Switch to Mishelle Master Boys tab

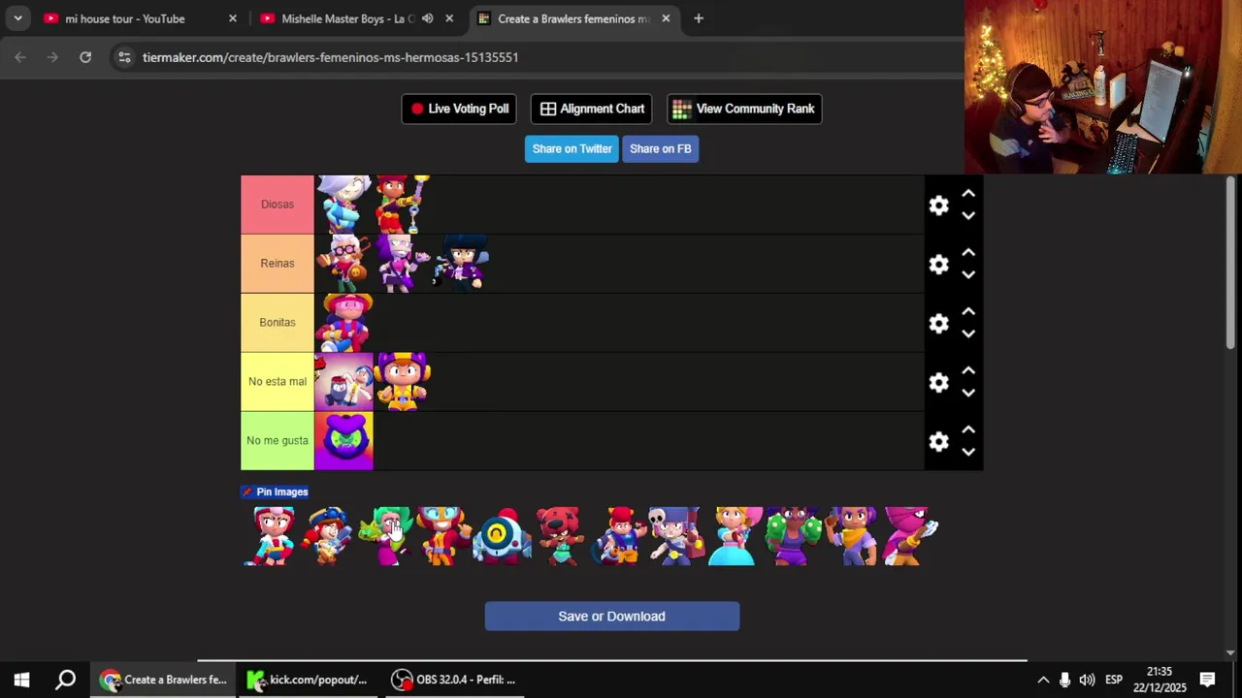click(347, 18)
